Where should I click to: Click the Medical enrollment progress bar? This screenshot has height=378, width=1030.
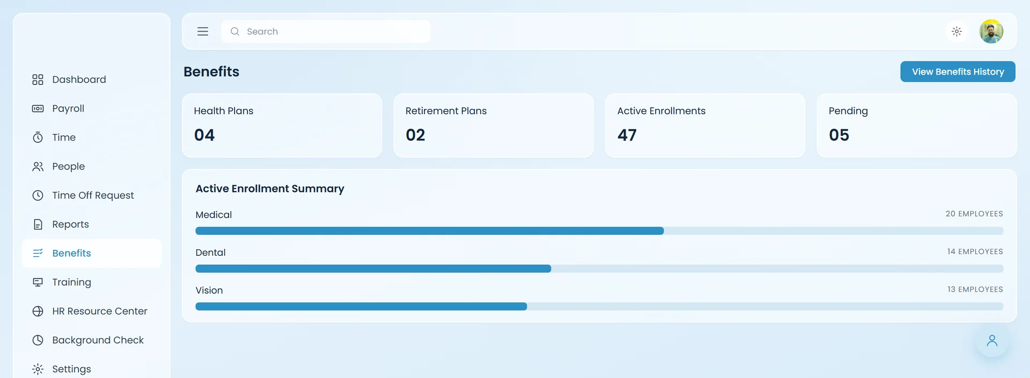pyautogui.click(x=599, y=231)
